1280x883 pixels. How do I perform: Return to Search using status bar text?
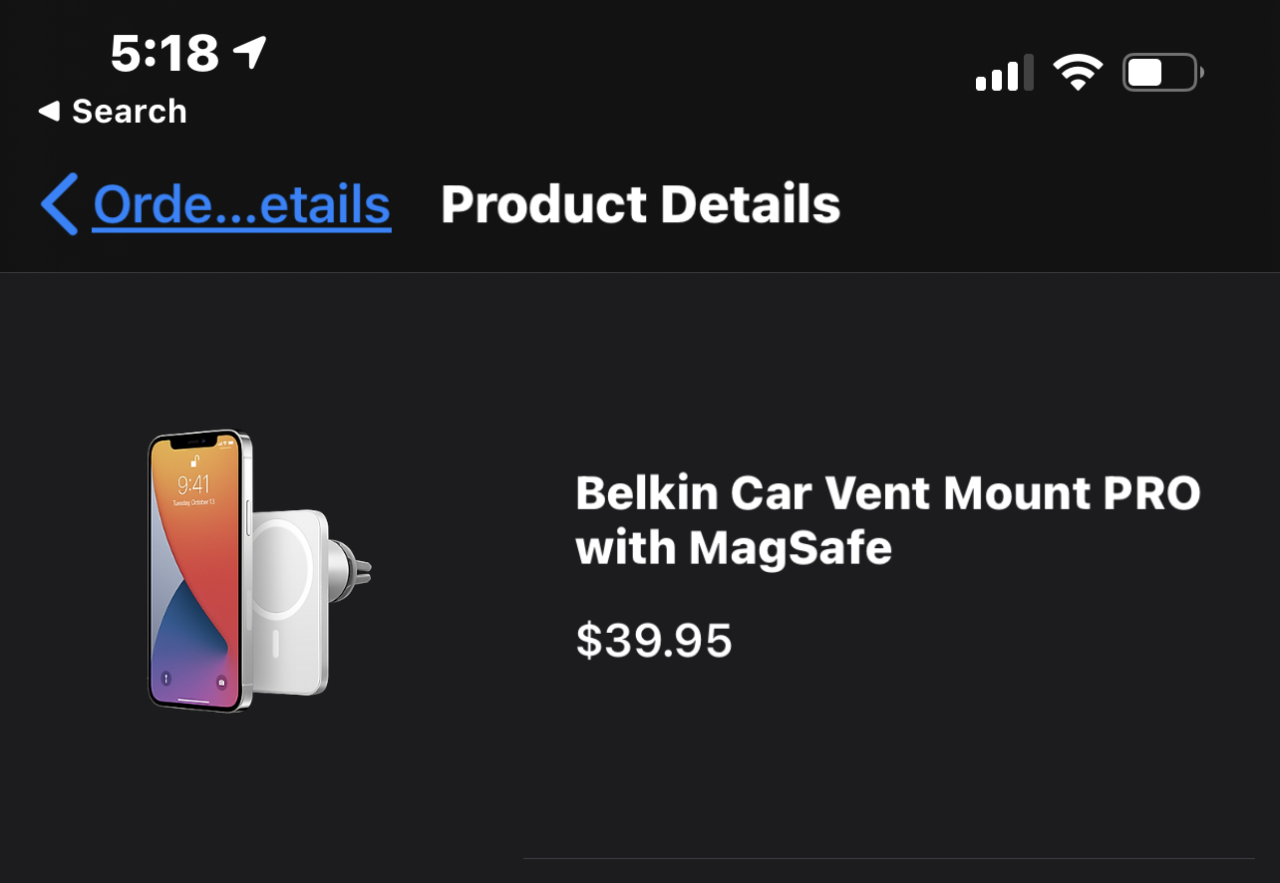[x=129, y=112]
